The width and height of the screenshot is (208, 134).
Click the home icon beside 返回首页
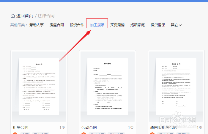[x=12, y=16]
